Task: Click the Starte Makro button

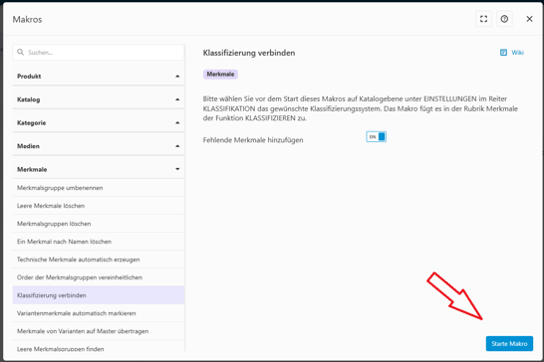Action: pos(509,344)
